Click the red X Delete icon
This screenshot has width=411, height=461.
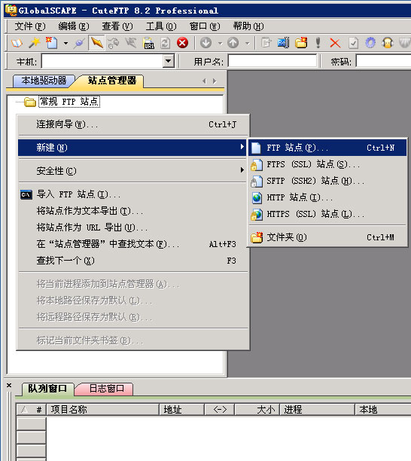pos(335,43)
